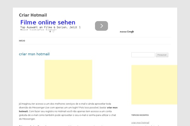Click the gray arrow button in ad
Viewport: 190px width, 126px height.
[101, 26]
